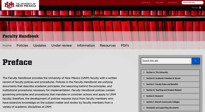Expand Standards and supporting documents
The image size is (205, 112).
click(170, 108)
